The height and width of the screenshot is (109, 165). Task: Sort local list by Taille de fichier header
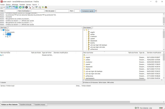(36, 53)
